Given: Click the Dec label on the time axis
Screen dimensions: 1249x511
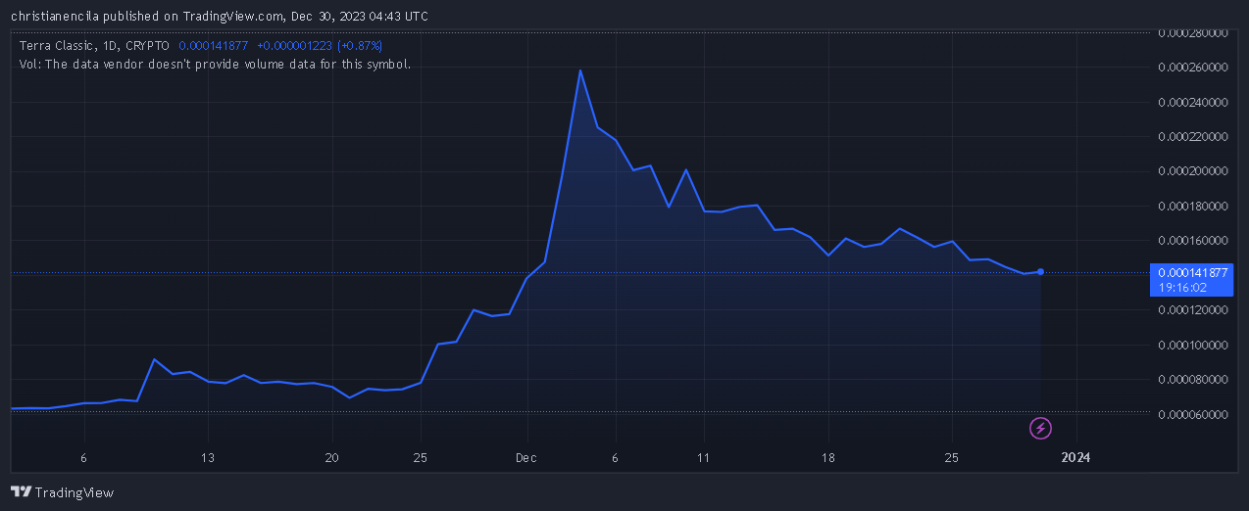Looking at the screenshot, I should (x=526, y=457).
